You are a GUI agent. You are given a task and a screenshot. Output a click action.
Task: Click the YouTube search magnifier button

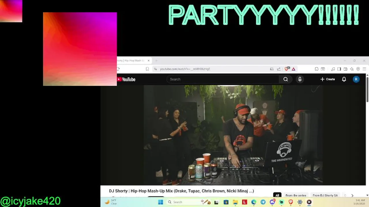pyautogui.click(x=286, y=79)
